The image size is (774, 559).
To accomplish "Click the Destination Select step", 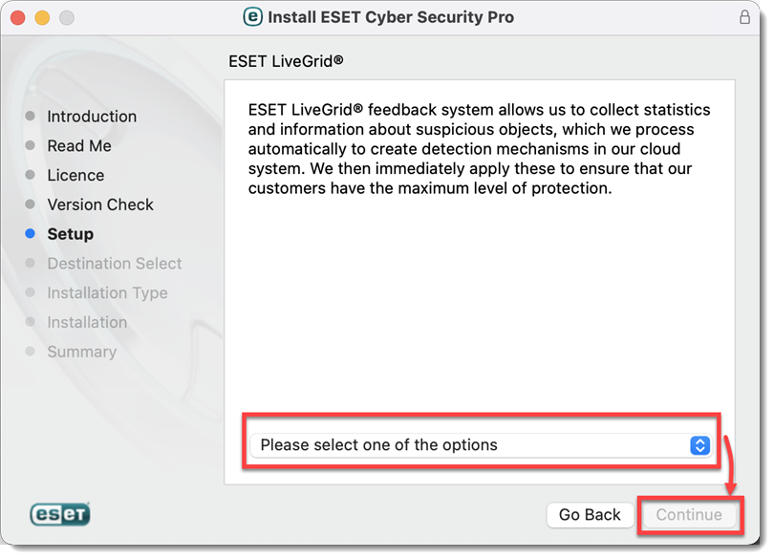I will (x=115, y=263).
